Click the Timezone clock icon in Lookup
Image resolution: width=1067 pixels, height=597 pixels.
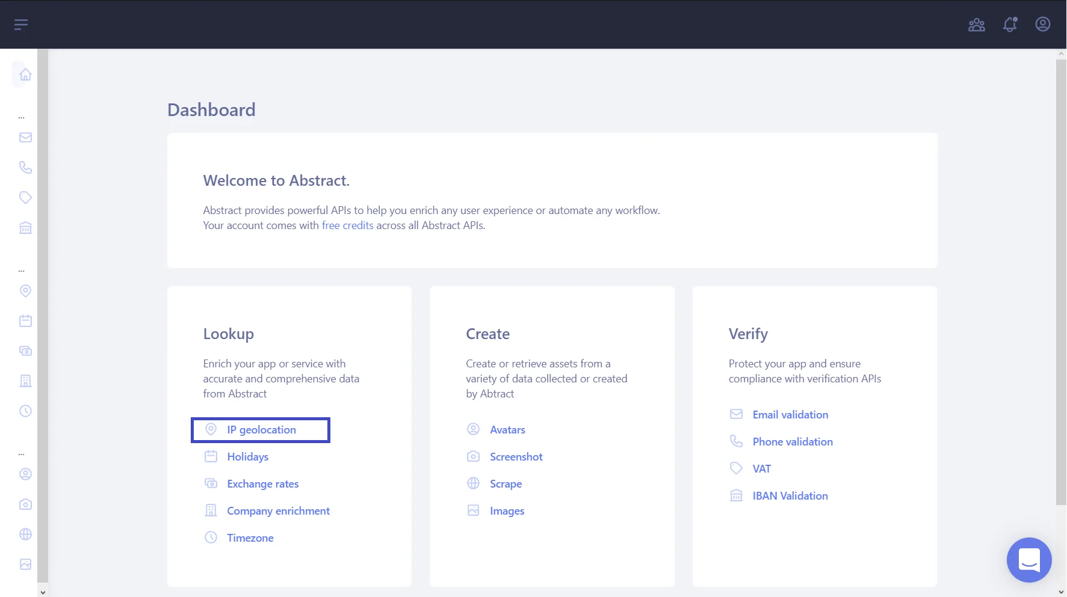tap(211, 537)
